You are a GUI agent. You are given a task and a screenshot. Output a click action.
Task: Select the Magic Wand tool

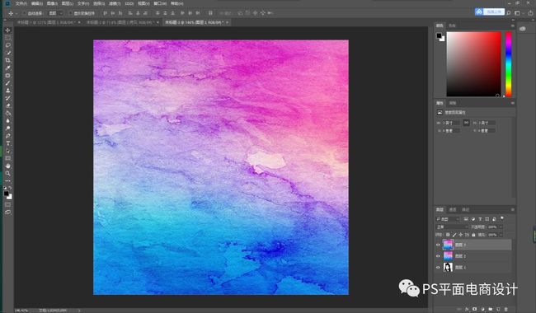coord(8,53)
